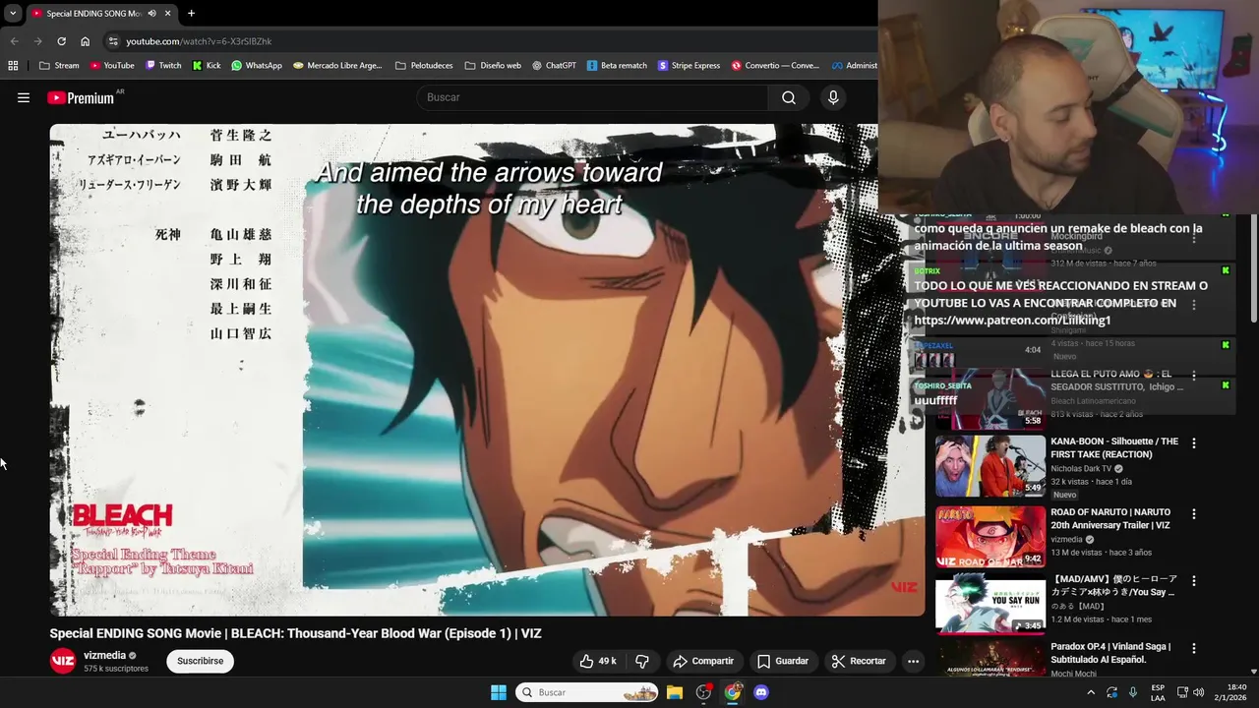Dislike the video with thumbs-down
This screenshot has width=1259, height=708.
pos(642,661)
